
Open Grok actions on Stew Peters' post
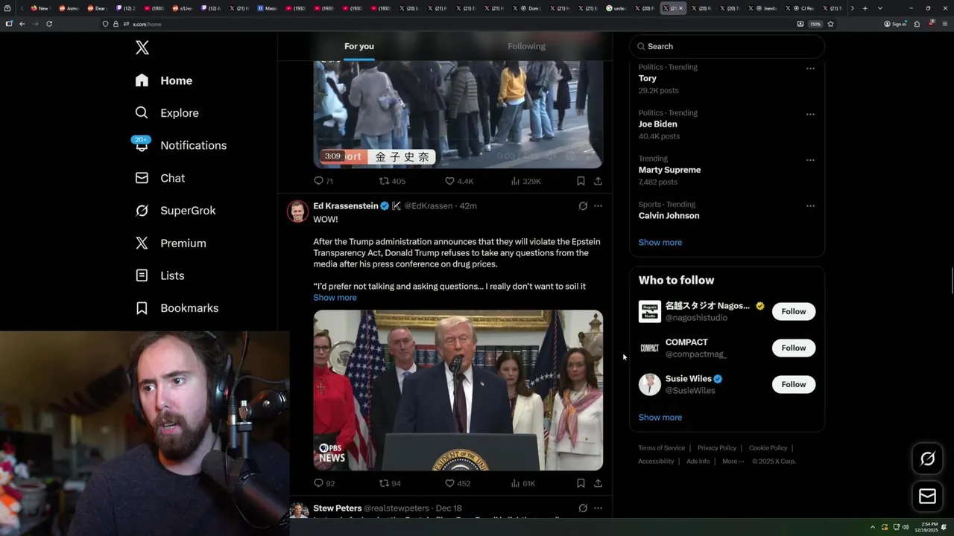(583, 508)
